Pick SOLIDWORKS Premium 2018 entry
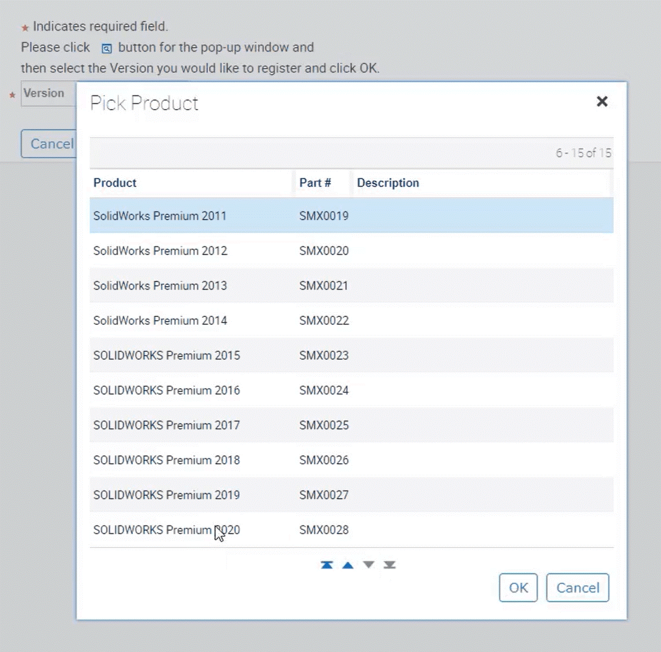Screen dimensions: 661x652 [166, 460]
